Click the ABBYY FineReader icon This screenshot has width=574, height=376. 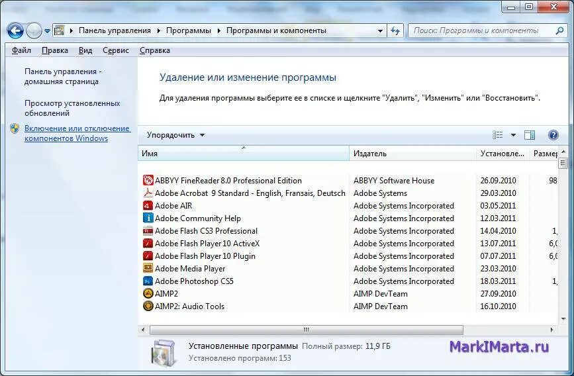148,180
